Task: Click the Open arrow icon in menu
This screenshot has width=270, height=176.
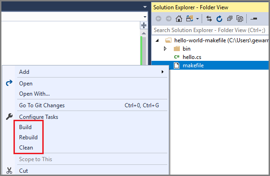Action: [x=9, y=83]
